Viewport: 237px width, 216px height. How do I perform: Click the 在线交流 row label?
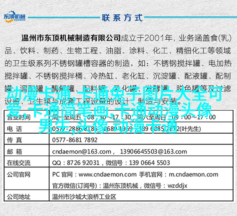click(19, 163)
